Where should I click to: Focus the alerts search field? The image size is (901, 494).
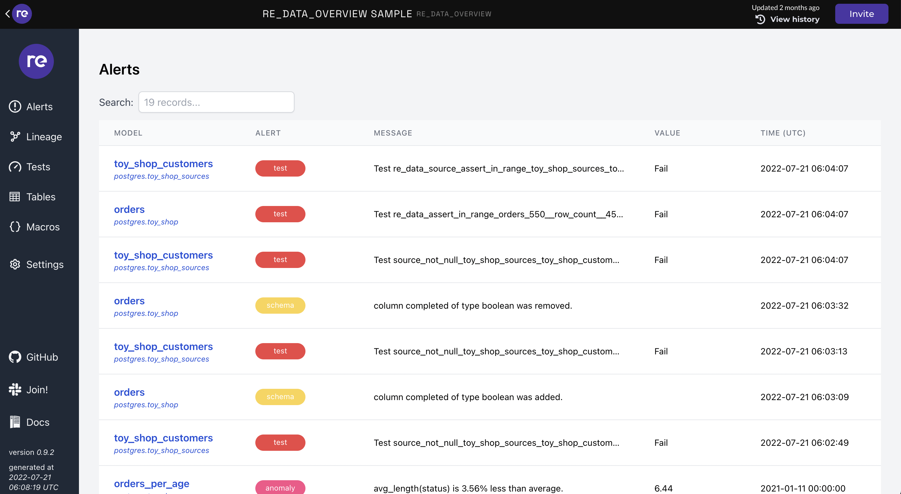(216, 102)
